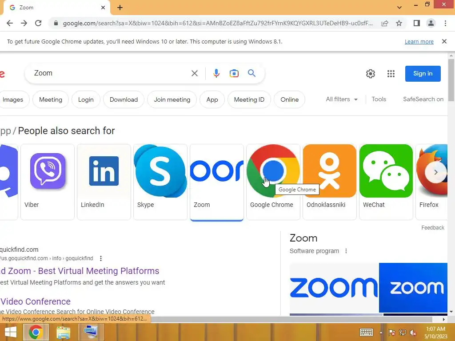Open the tab search chevron

399,8
